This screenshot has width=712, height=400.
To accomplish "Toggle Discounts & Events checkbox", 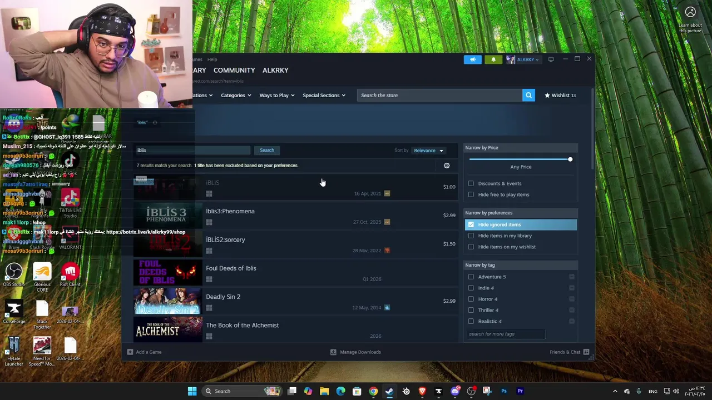I will point(471,183).
